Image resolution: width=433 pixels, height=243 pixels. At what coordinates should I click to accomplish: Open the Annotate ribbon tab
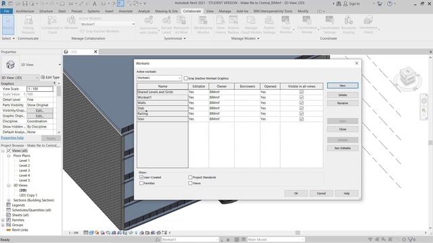(126, 11)
